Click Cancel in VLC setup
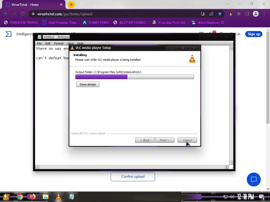270x202 pixels. [x=187, y=140]
